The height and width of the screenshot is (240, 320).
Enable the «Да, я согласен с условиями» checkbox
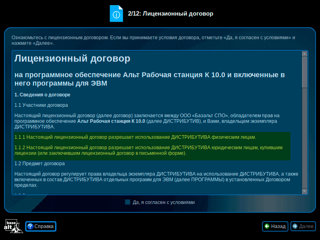pyautogui.click(x=128, y=202)
